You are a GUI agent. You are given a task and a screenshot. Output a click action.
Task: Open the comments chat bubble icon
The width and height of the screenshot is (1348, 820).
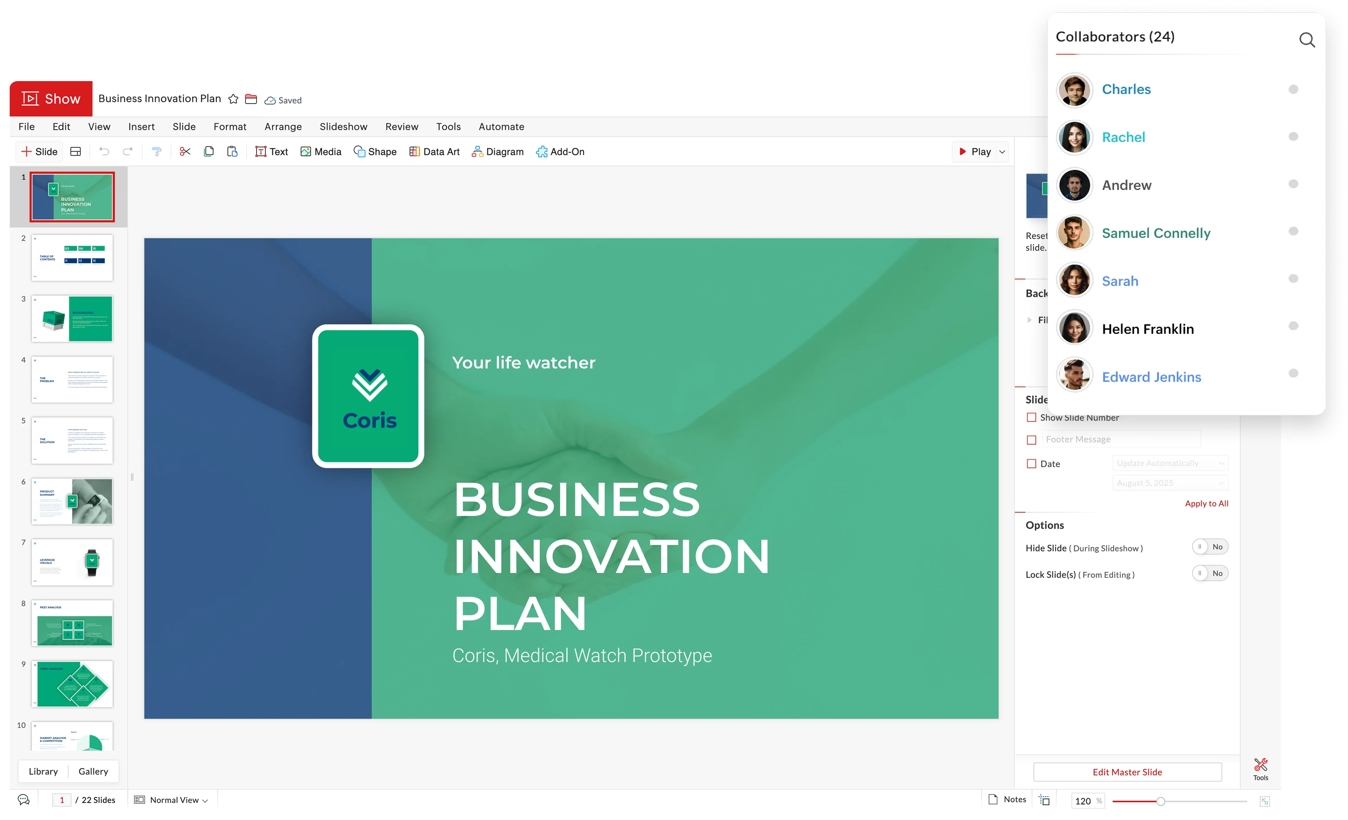tap(23, 800)
